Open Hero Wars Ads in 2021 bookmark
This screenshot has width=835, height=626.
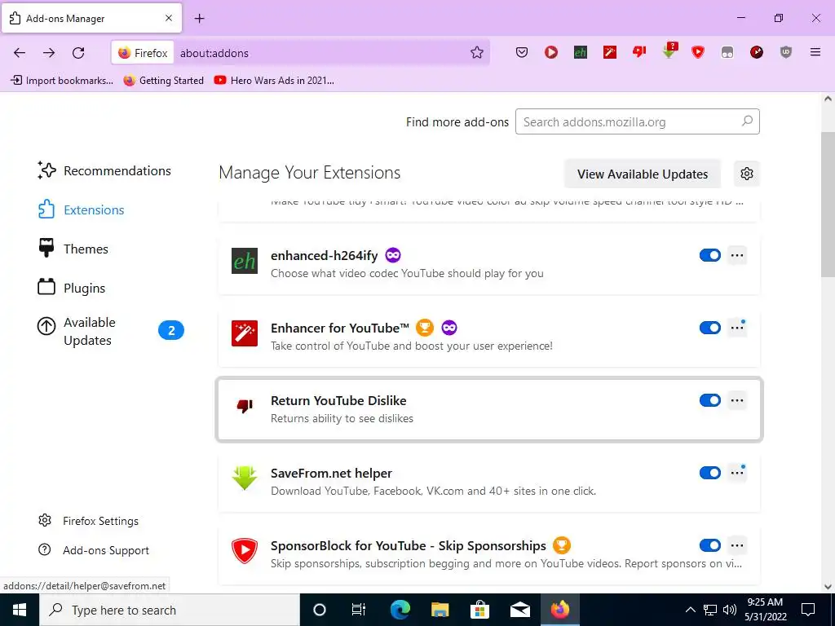[x=274, y=81]
